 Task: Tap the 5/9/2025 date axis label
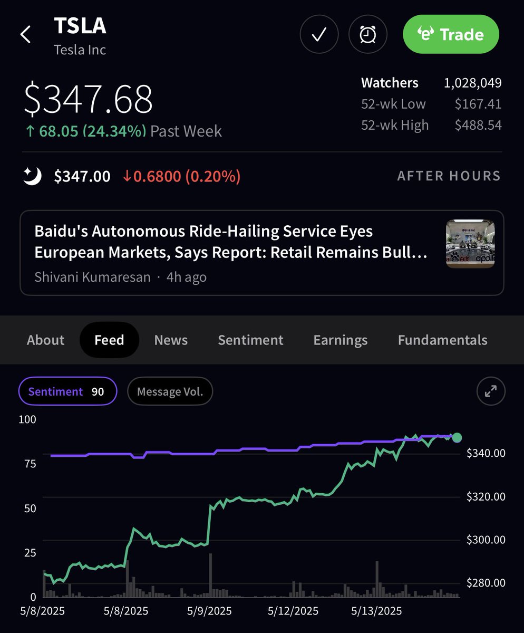coord(208,611)
